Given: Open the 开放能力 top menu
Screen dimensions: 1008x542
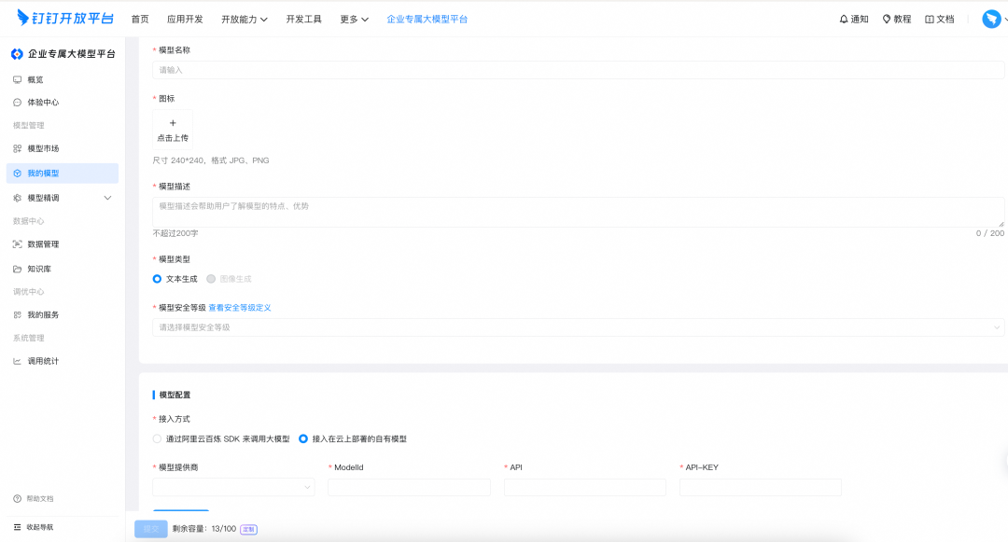Looking at the screenshot, I should tap(245, 19).
